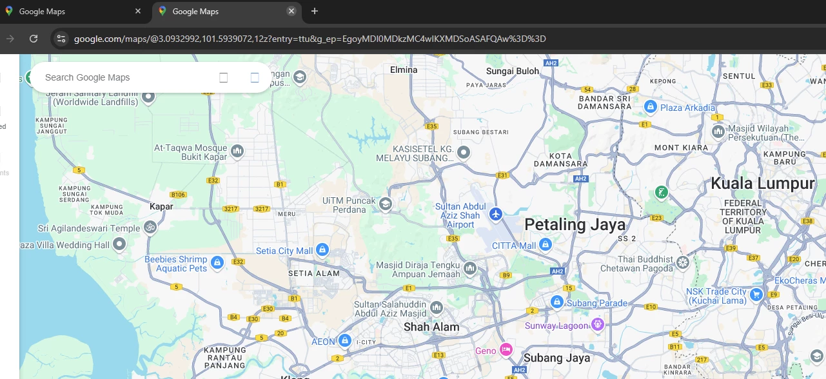Viewport: 826px width, 379px height.
Task: Select the SUBANG BESTARI label
Action: [481, 132]
